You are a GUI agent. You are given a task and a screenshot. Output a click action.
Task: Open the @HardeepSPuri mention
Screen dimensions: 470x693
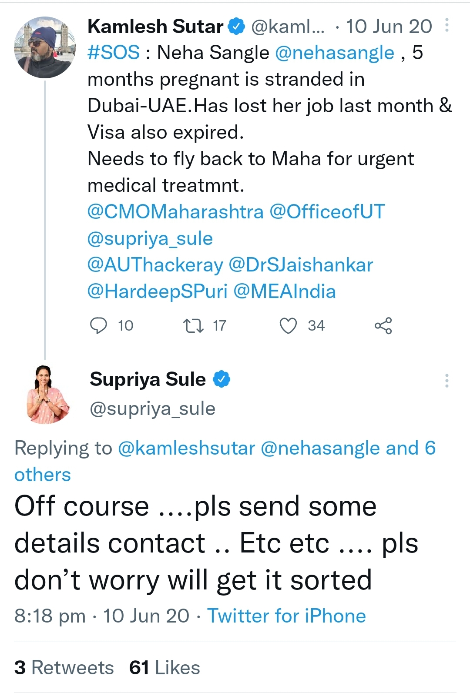[158, 291]
